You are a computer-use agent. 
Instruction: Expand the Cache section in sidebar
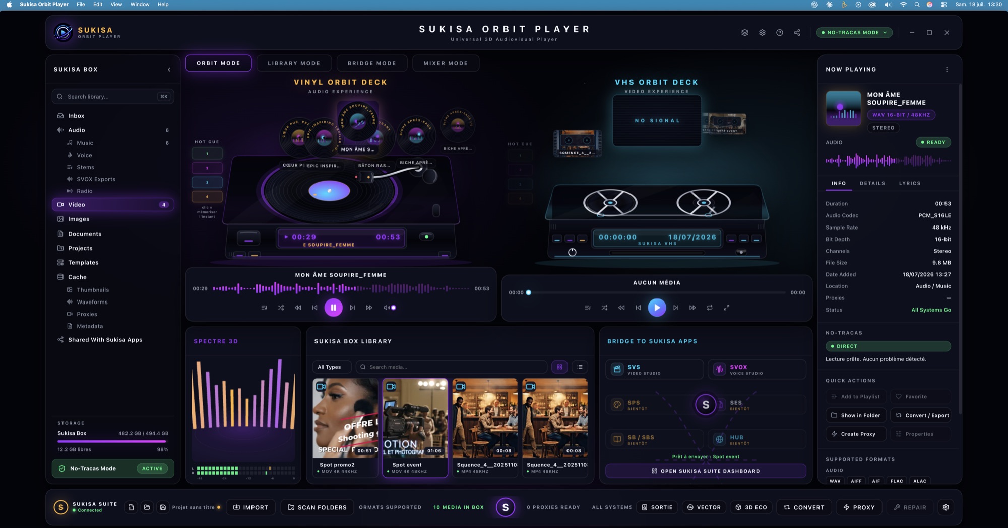[113, 277]
